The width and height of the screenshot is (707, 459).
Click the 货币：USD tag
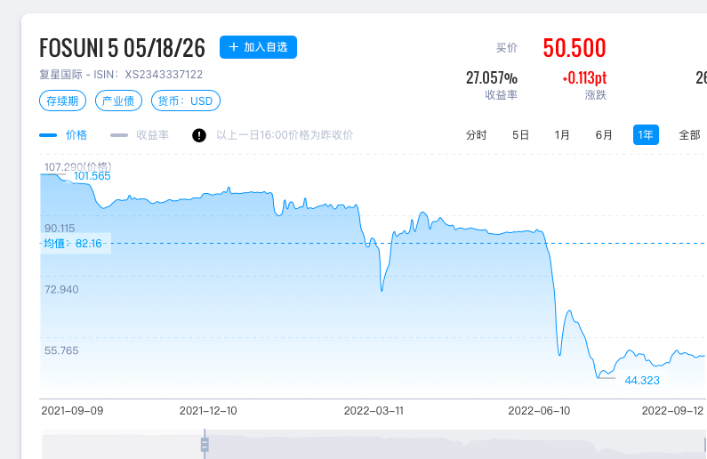(x=185, y=101)
